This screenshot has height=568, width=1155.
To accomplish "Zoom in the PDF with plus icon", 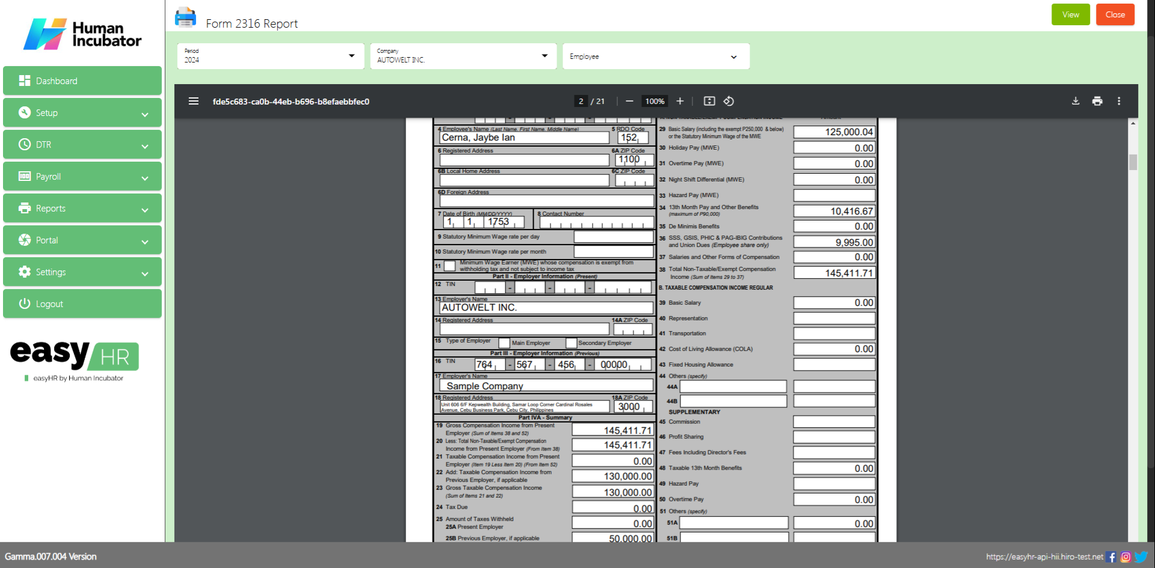I will (680, 101).
